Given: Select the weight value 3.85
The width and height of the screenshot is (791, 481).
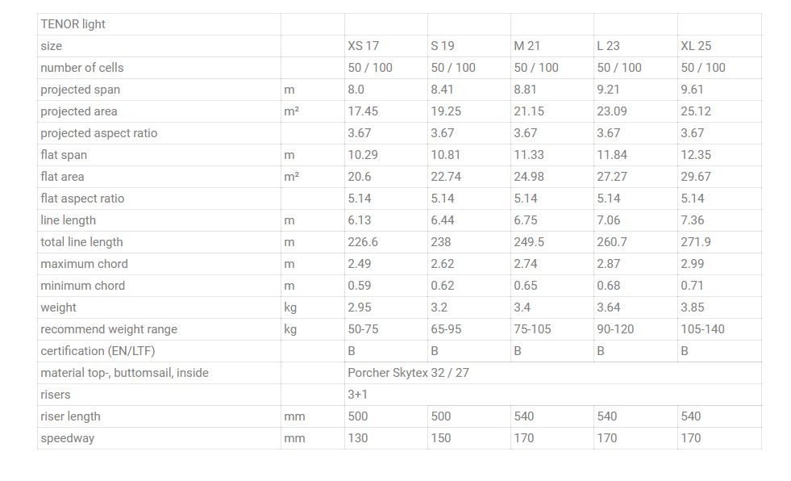Looking at the screenshot, I should tap(693, 307).
